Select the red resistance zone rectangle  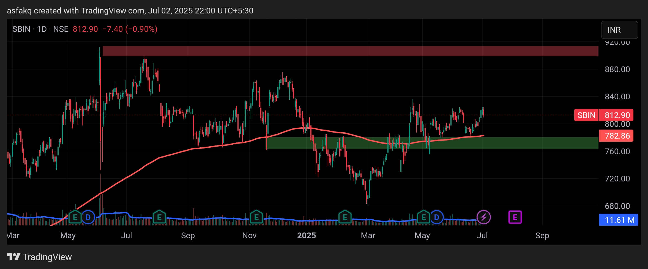(350, 51)
